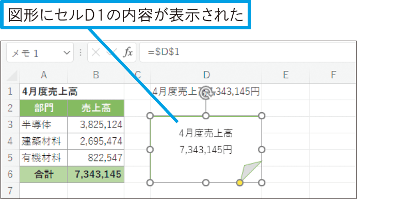Click the Insert Function fx icon
The image size is (404, 199).
point(127,52)
